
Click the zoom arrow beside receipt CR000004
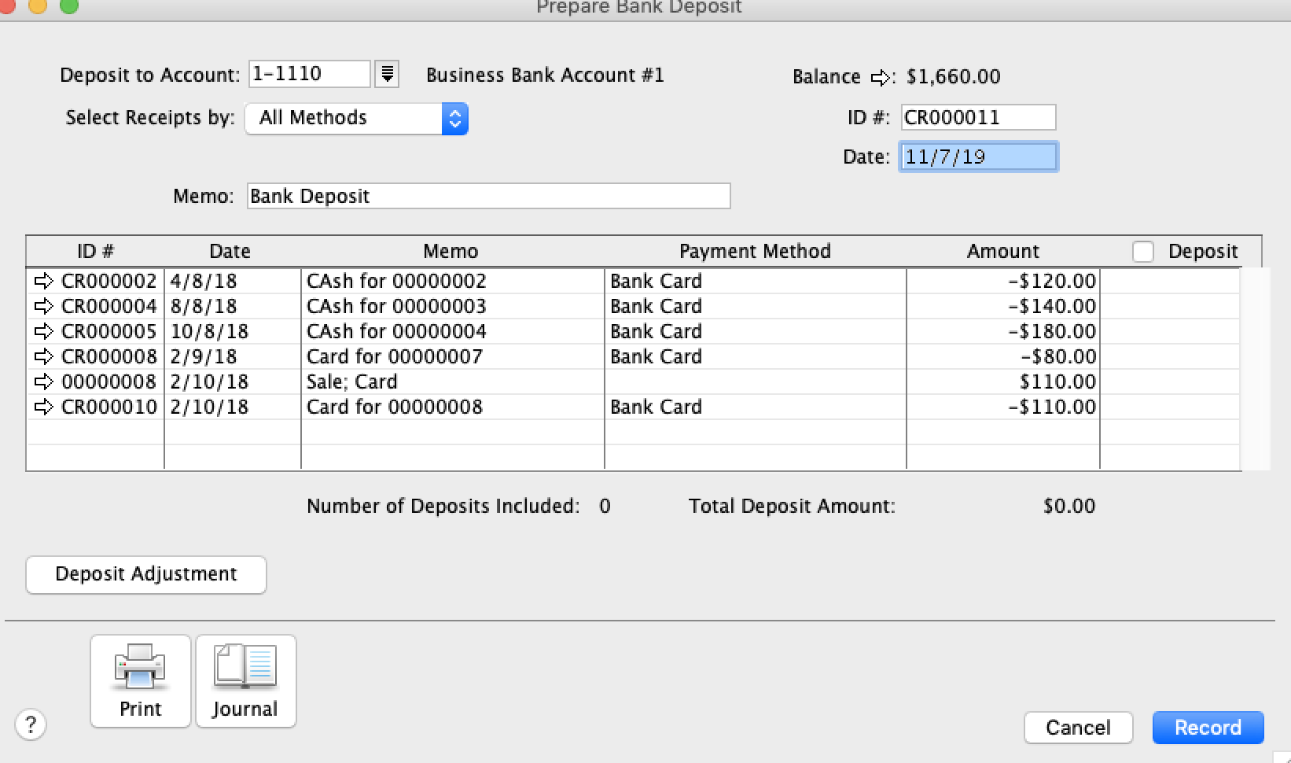tap(43, 306)
